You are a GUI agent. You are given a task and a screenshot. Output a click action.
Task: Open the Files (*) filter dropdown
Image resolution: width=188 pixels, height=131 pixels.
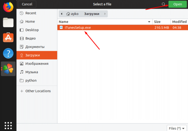177,129
